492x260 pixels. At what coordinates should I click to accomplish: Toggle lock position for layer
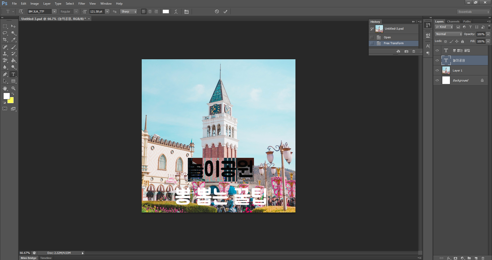point(457,41)
